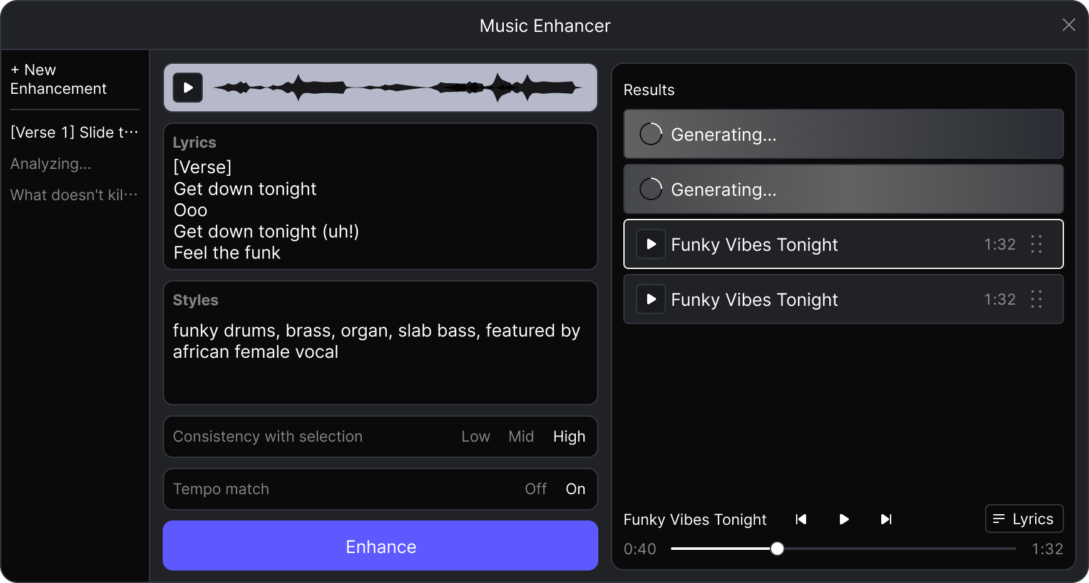1089x583 pixels.
Task: Open the [Verse 1] Slide enhancement entry
Action: 74,133
